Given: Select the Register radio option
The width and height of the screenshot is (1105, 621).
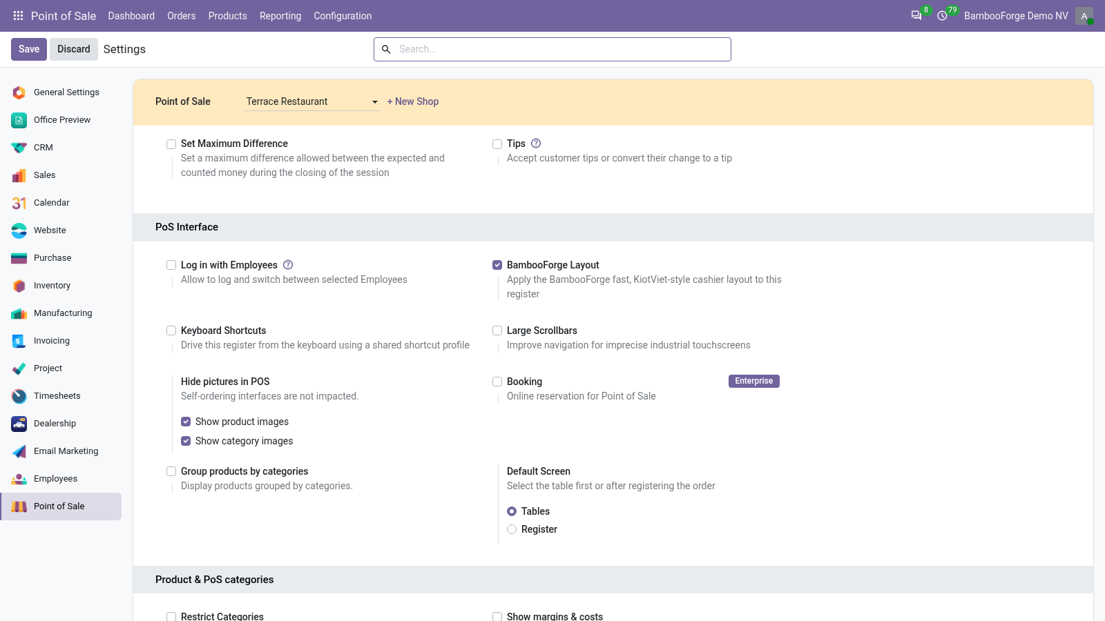Looking at the screenshot, I should click(512, 529).
